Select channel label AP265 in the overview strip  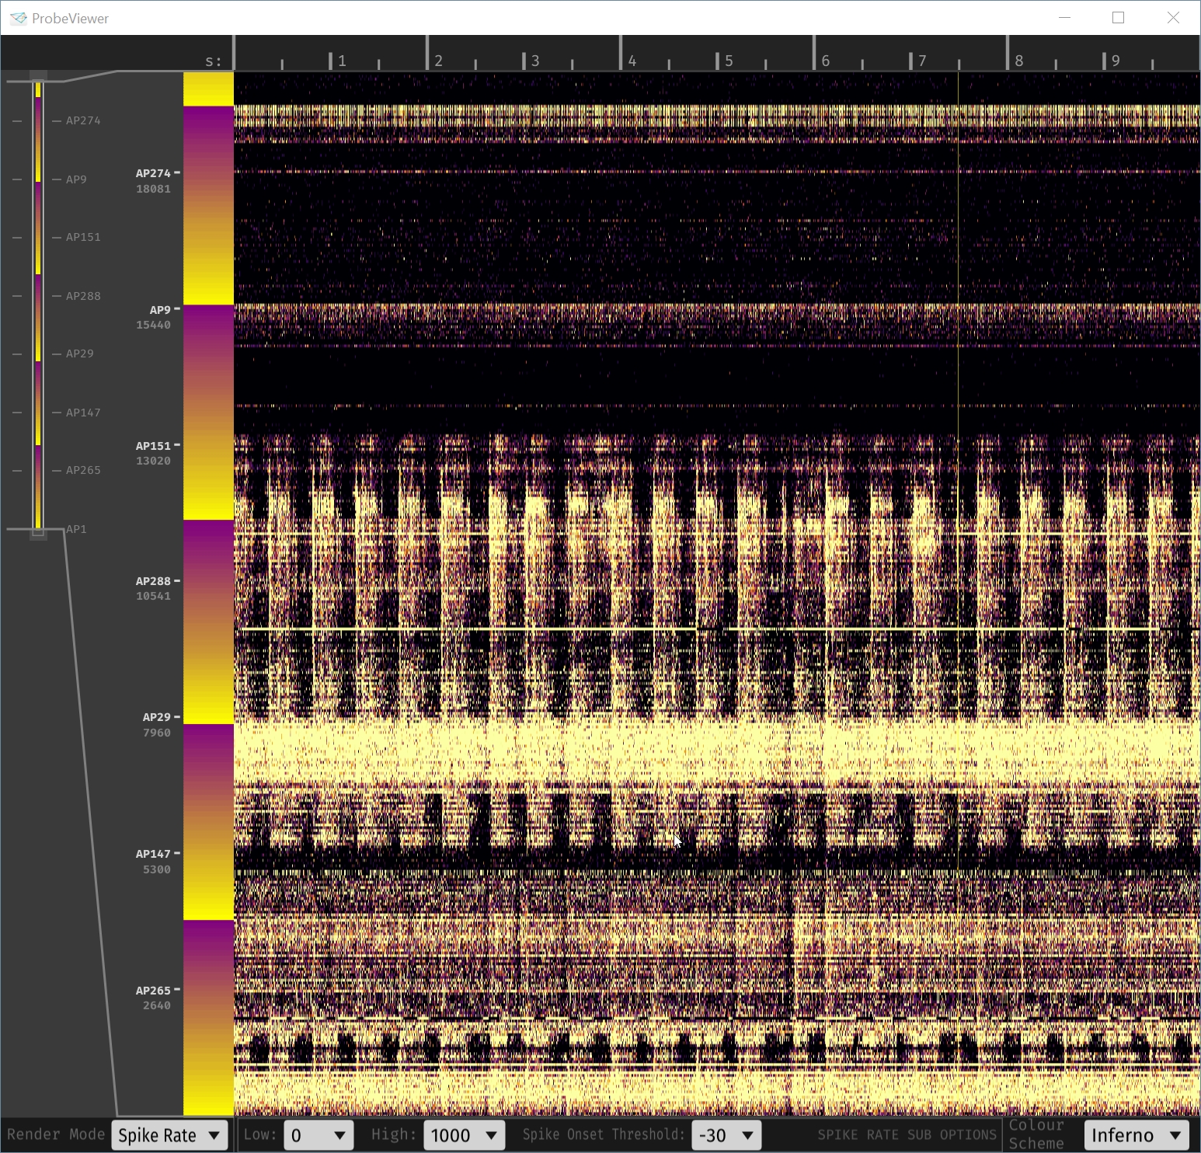[83, 470]
